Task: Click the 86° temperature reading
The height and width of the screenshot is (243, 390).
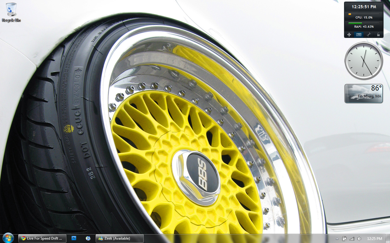Action: [376, 88]
